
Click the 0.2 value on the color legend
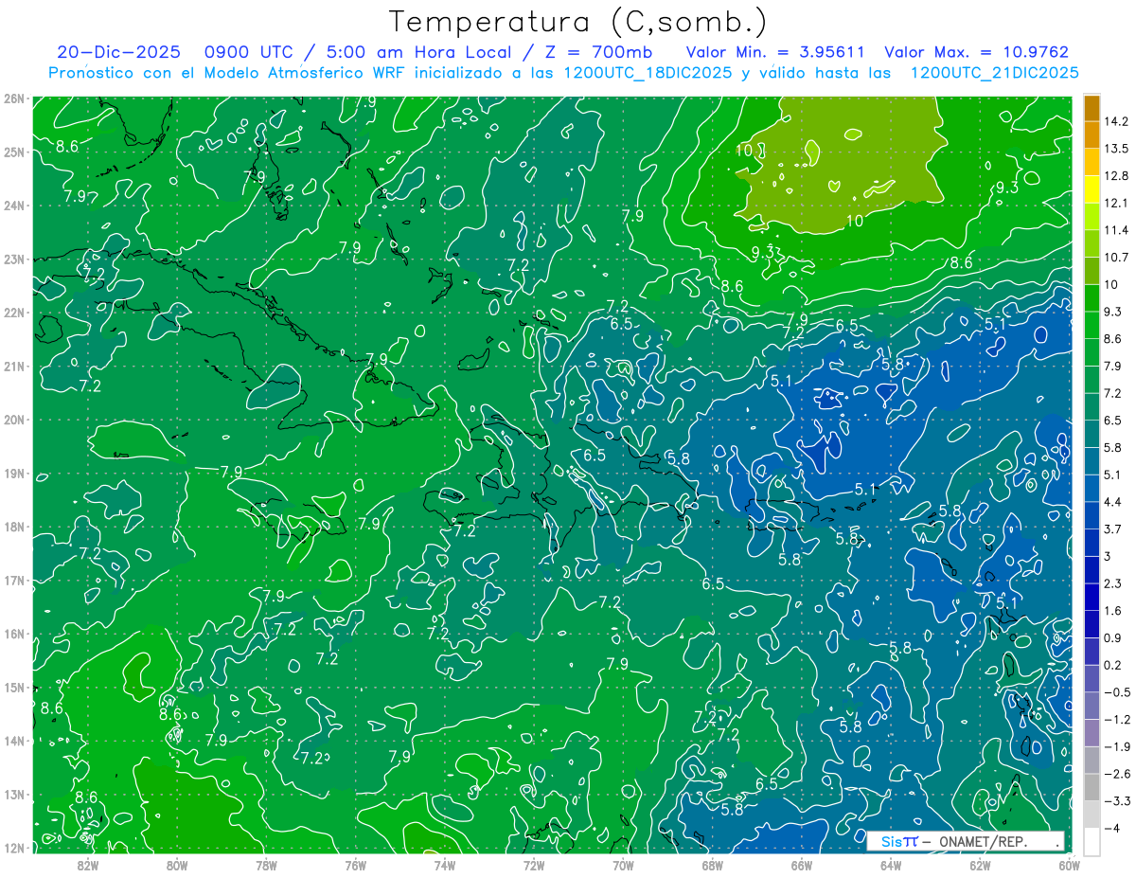(x=1114, y=665)
